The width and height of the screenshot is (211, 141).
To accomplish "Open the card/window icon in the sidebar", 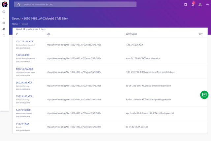I will 4,23.
